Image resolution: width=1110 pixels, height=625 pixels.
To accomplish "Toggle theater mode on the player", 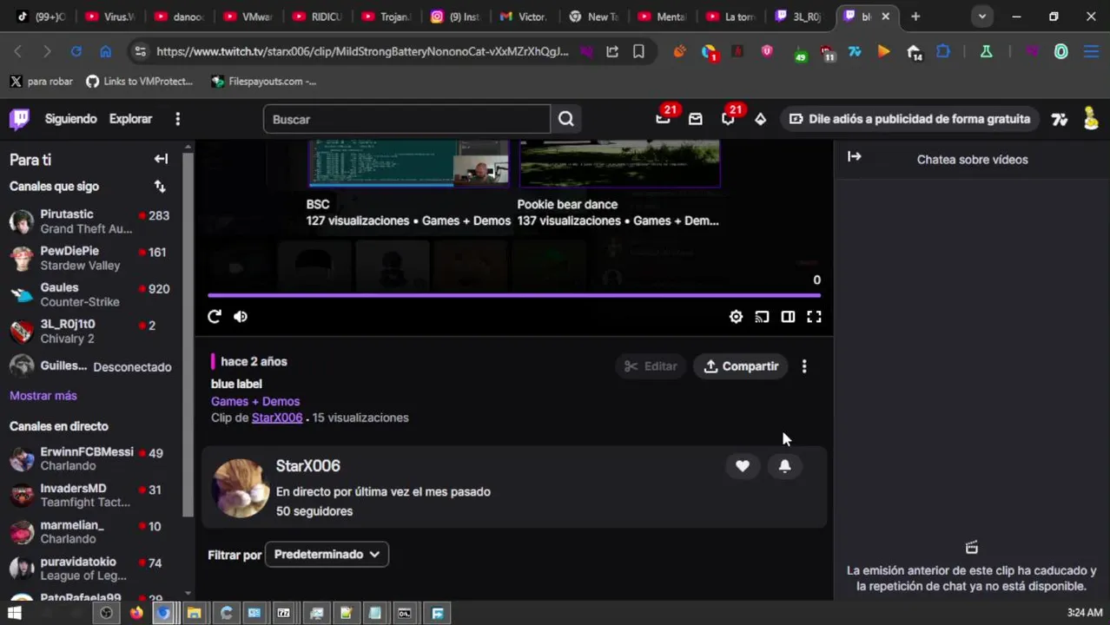I will coord(788,317).
